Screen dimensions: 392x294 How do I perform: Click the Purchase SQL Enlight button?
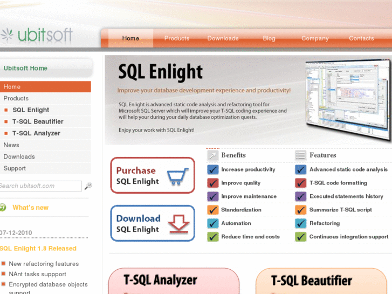pos(153,175)
